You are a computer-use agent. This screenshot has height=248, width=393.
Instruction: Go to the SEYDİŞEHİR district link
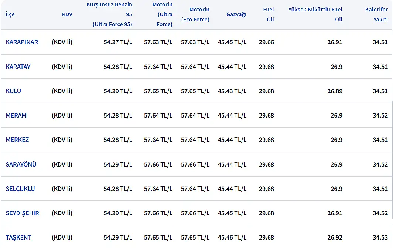click(23, 213)
